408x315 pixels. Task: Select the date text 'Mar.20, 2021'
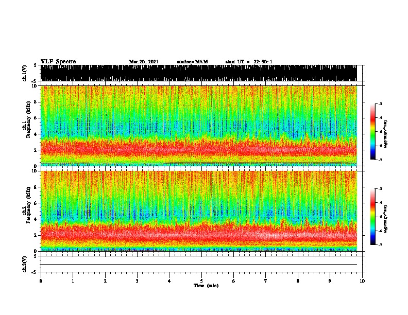tap(144, 62)
